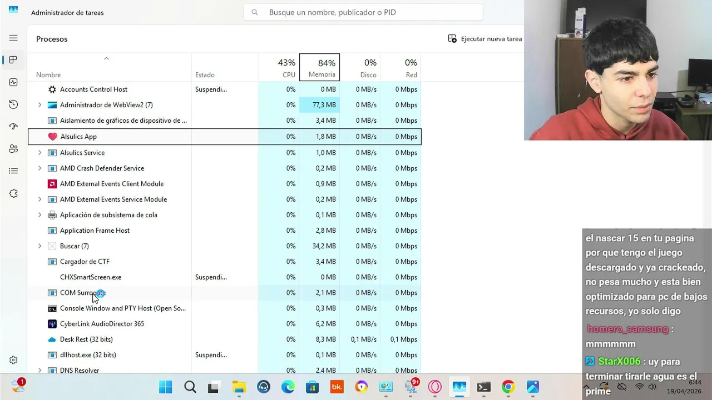
Task: Open Microsoft Edge from the taskbar
Action: pyautogui.click(x=288, y=387)
